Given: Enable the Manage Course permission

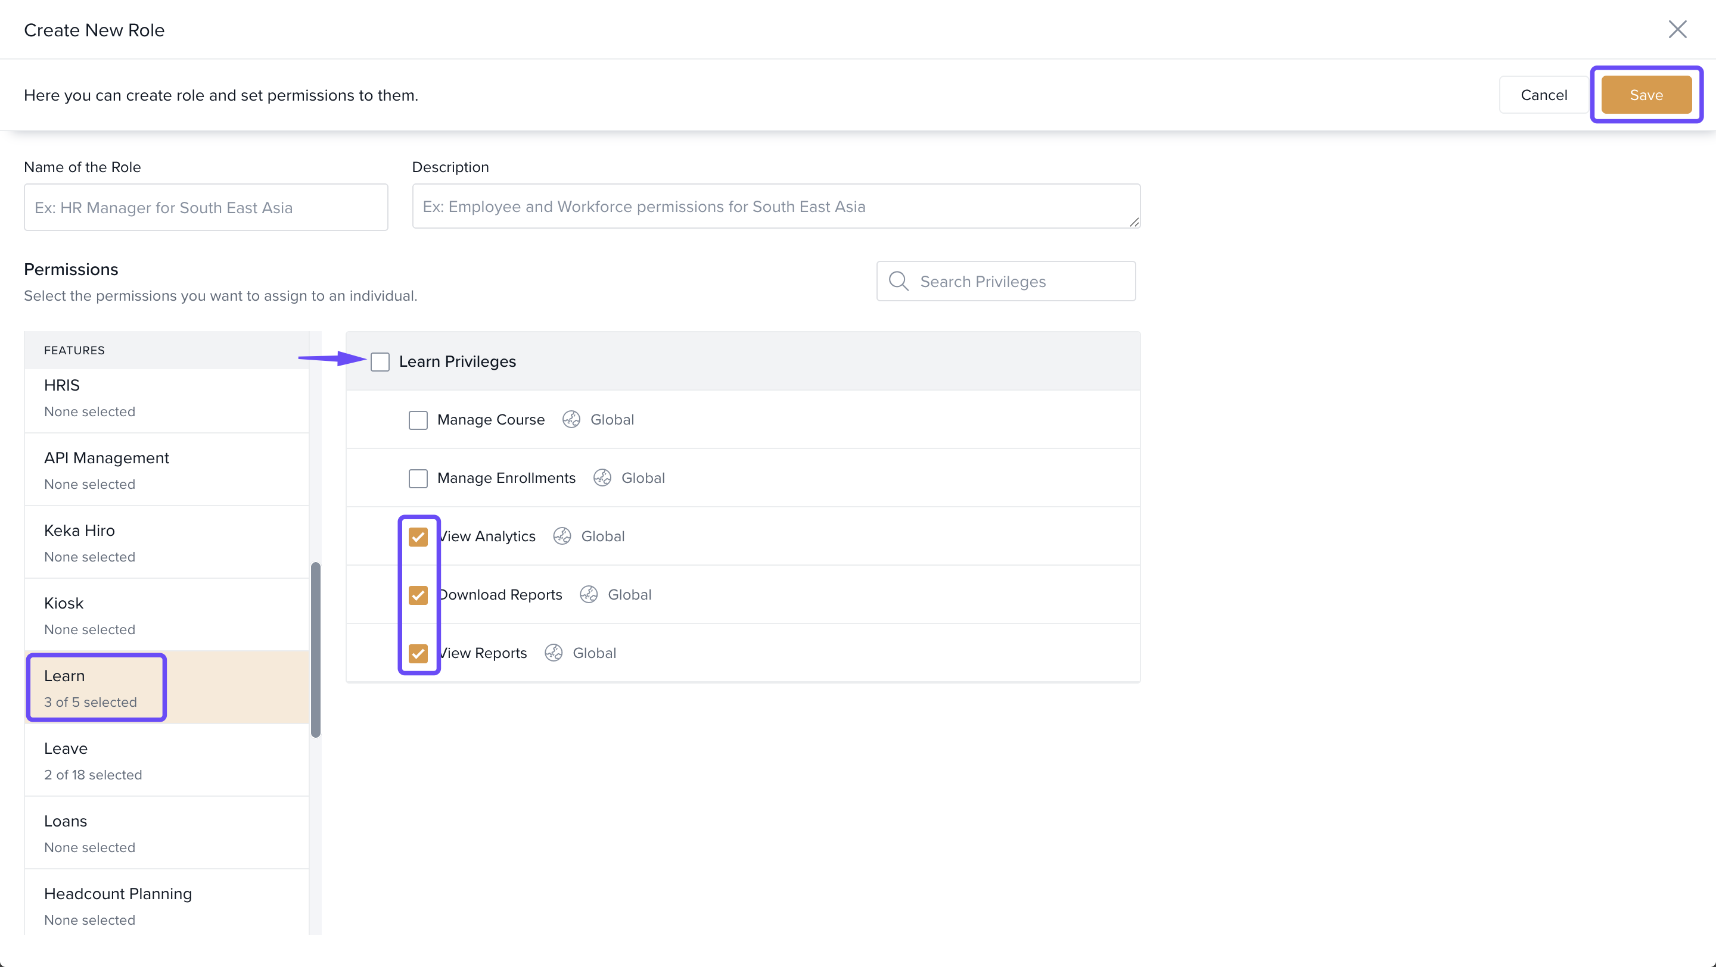Looking at the screenshot, I should pos(418,420).
